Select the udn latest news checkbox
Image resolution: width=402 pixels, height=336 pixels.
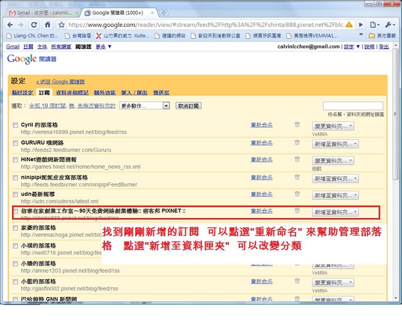coord(15,194)
